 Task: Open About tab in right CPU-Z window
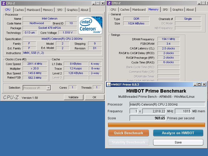pos(190,10)
